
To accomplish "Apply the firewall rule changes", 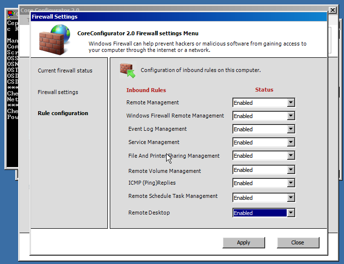I will click(x=244, y=242).
